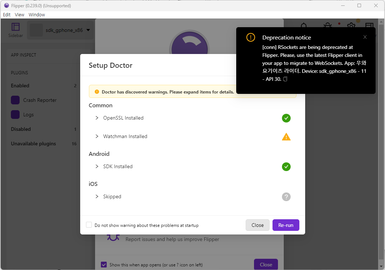This screenshot has width=385, height=270.
Task: Expand the iOS Skipped item
Action: pyautogui.click(x=97, y=197)
